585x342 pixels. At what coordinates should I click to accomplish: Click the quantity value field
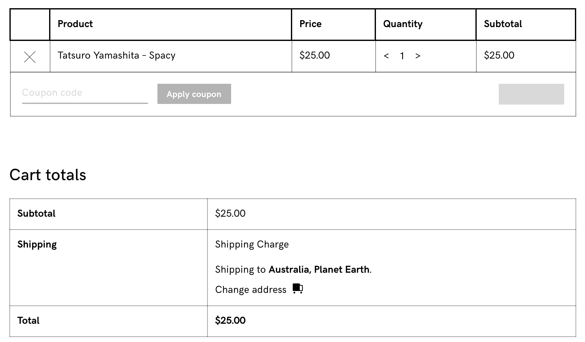(402, 56)
